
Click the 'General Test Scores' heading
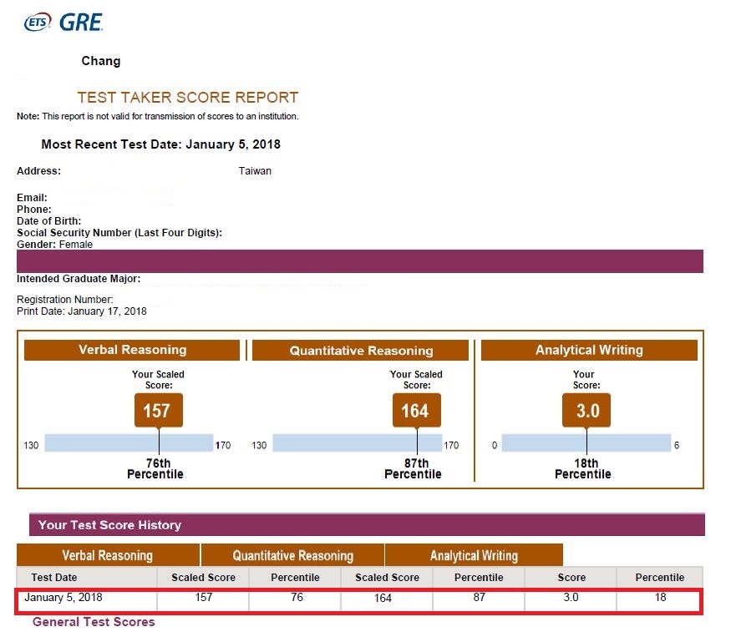tap(94, 622)
